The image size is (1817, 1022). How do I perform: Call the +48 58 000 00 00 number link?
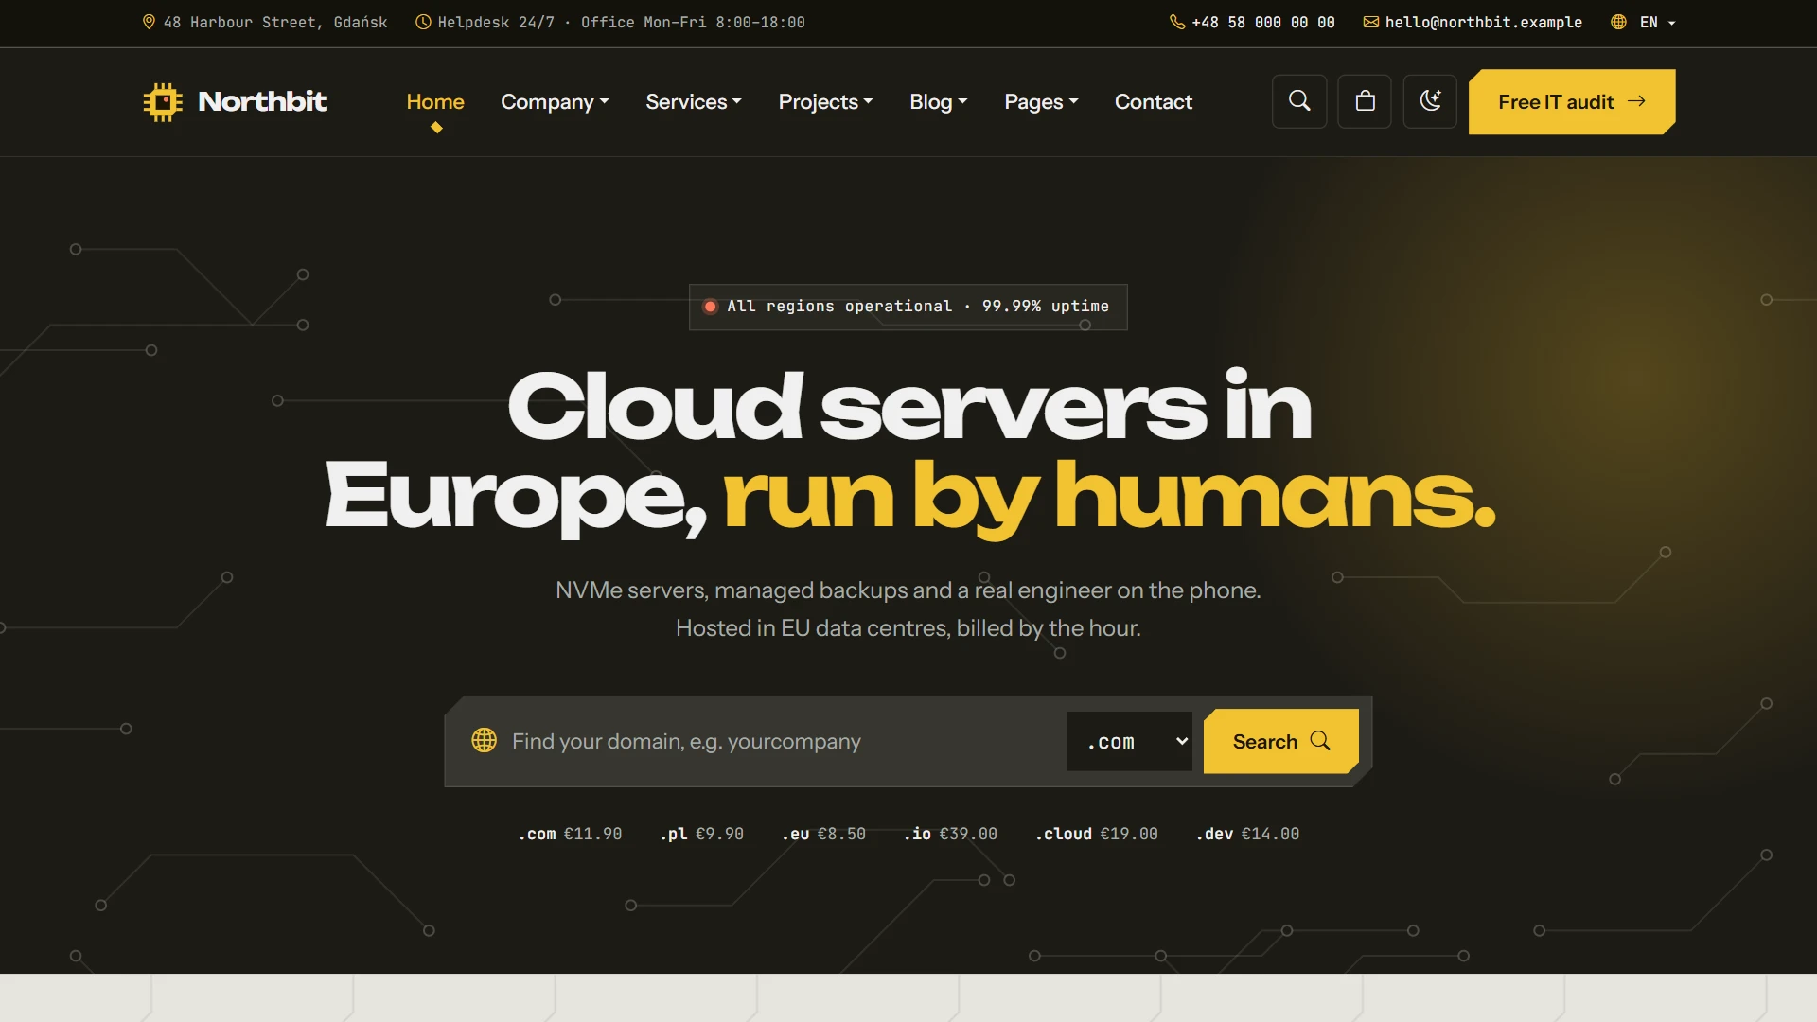click(x=1263, y=22)
